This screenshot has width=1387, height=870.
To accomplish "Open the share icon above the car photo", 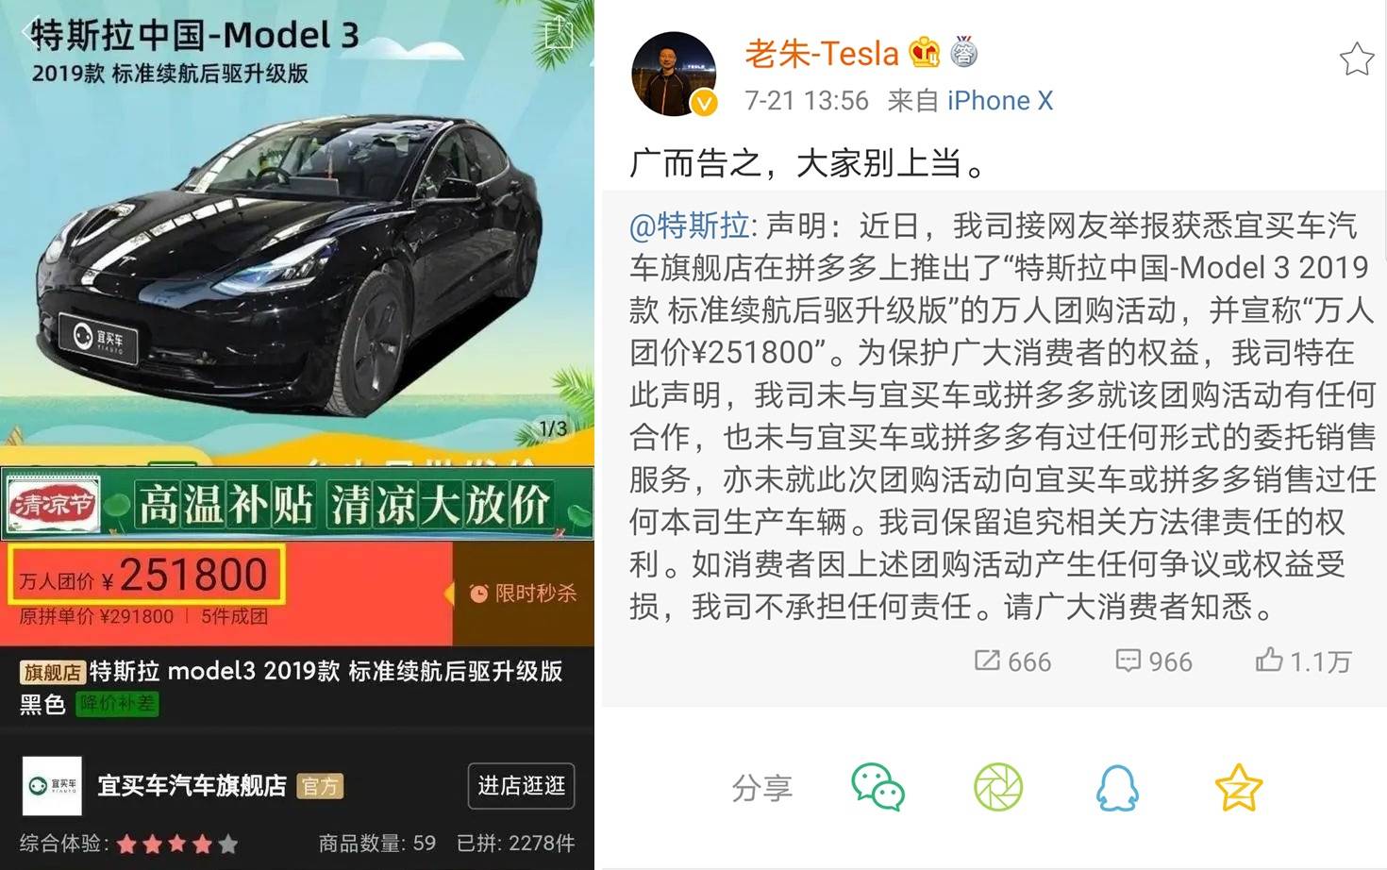I will point(560,32).
